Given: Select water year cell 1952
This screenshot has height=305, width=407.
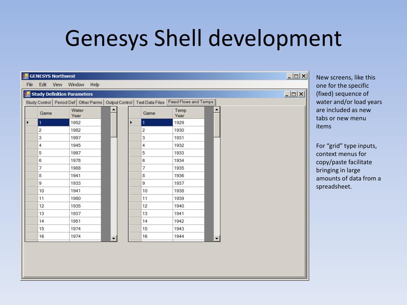Looking at the screenshot, I should 85,122.
